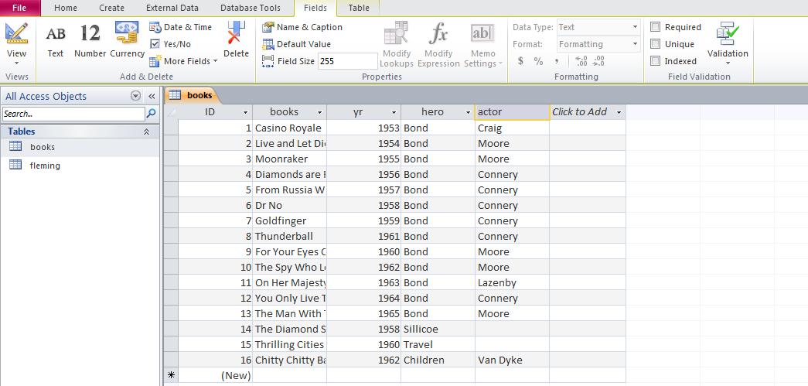
Task: Select the actor column header
Action: pyautogui.click(x=512, y=112)
